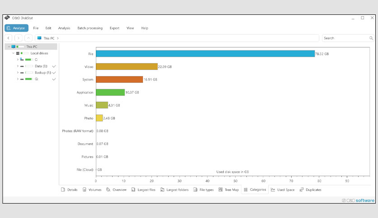Click the magnifying glass search icon
Screen dimensions: 378x218
click(371, 38)
